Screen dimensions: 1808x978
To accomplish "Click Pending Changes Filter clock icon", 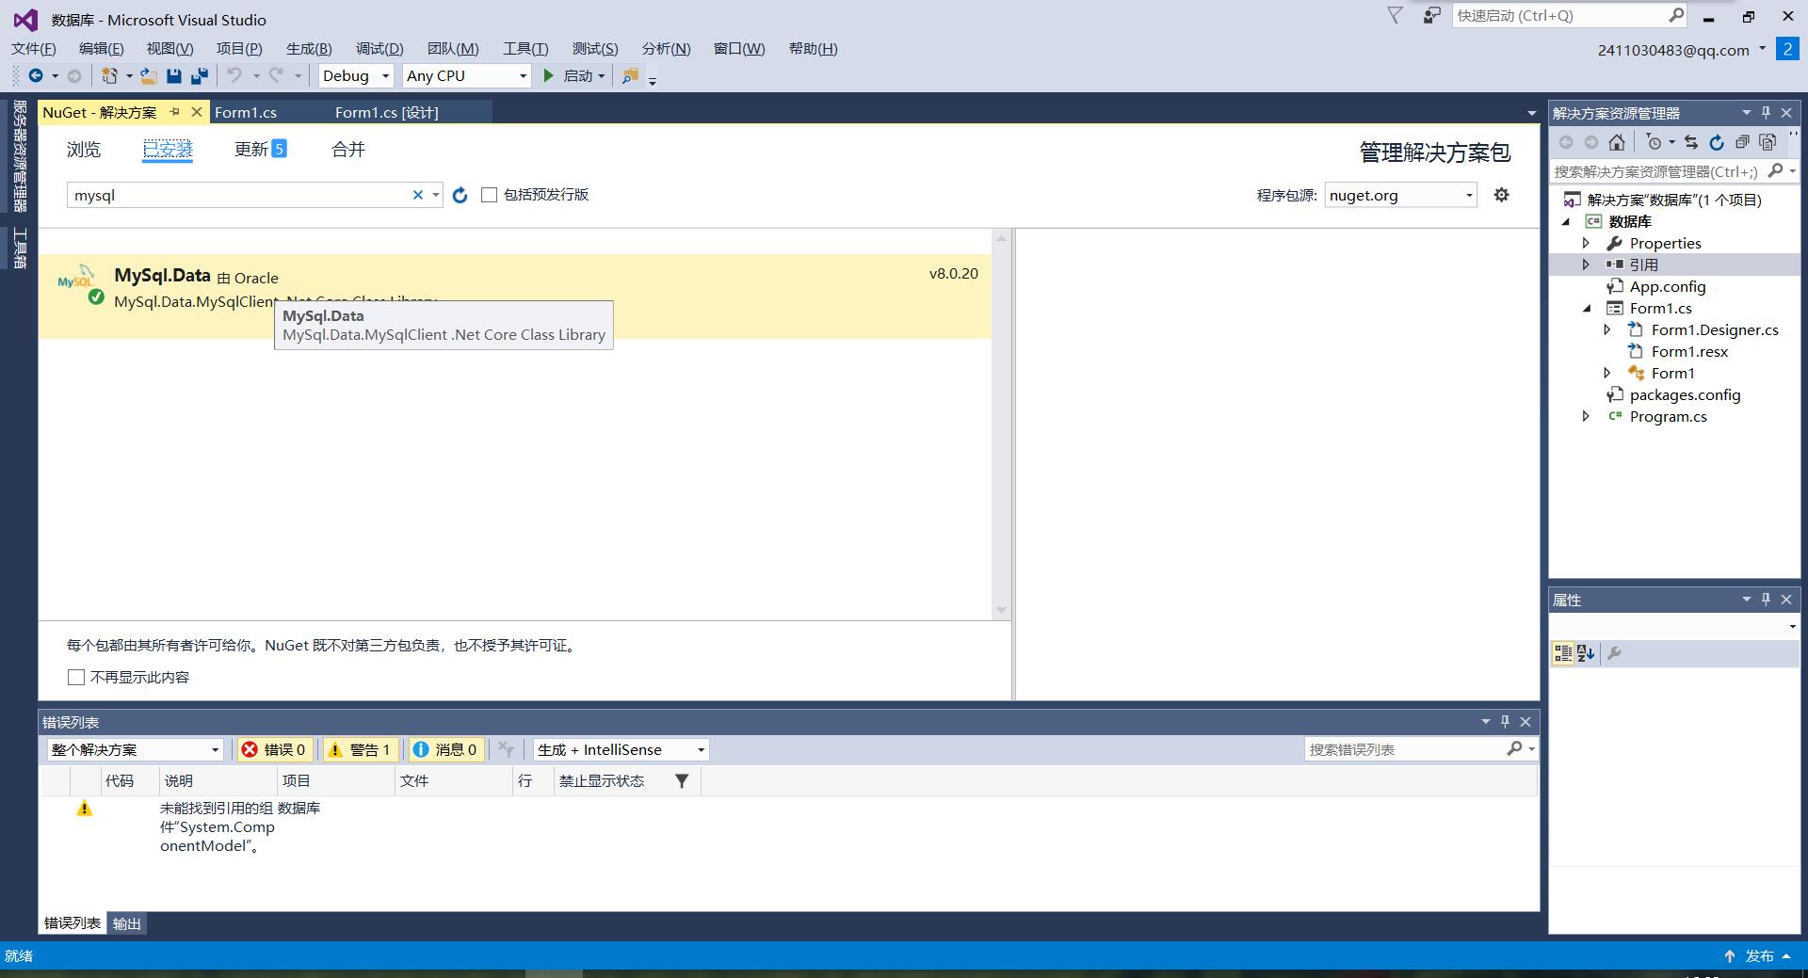I will pos(1655,142).
